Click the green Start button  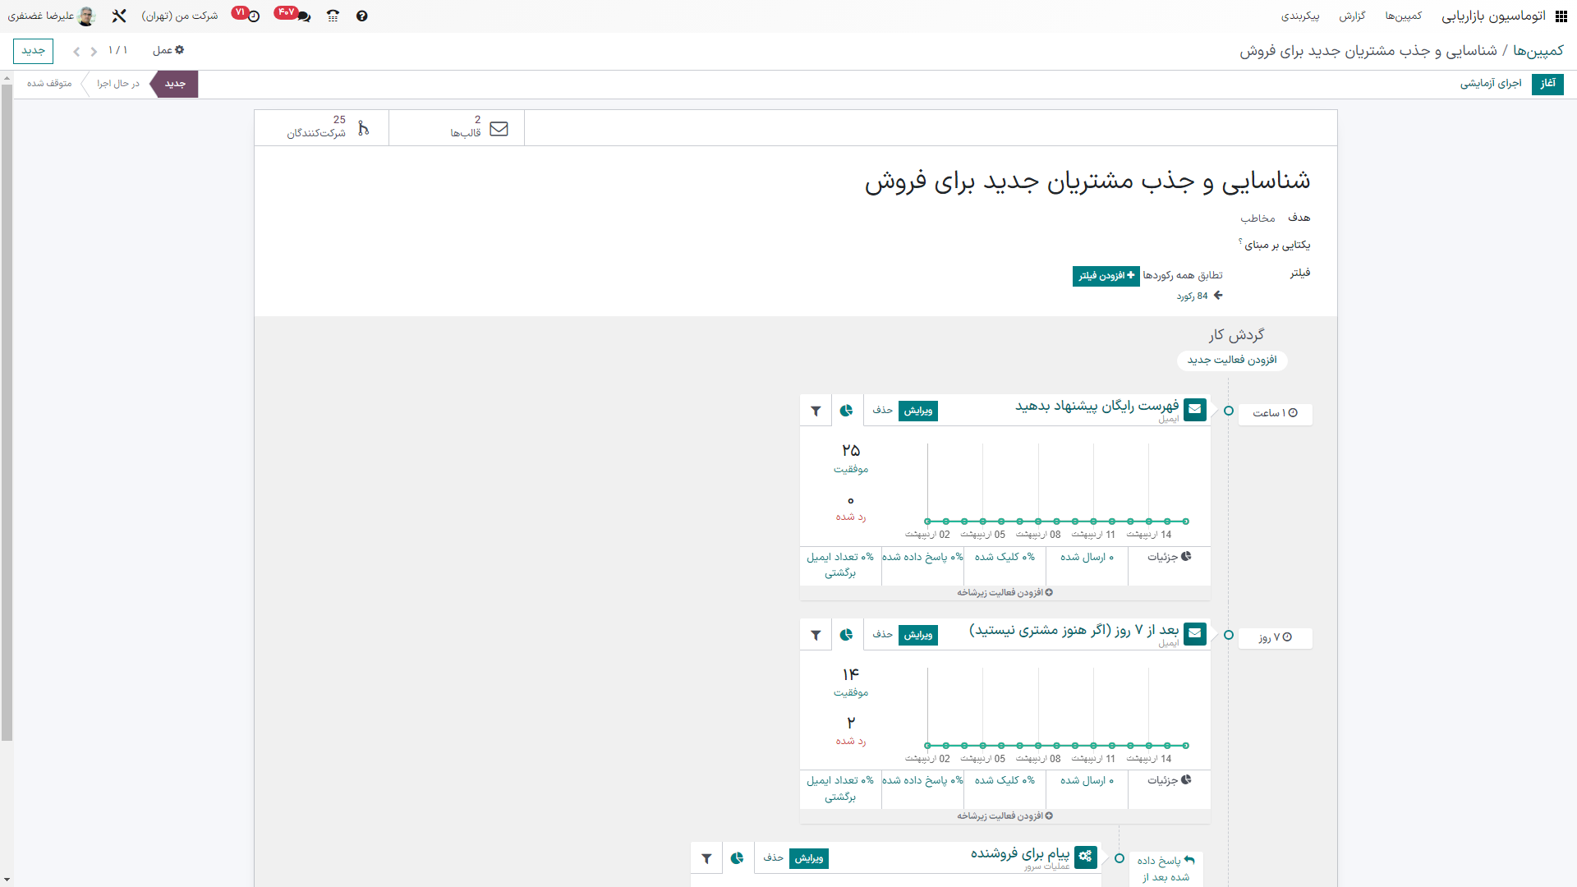coord(1547,84)
